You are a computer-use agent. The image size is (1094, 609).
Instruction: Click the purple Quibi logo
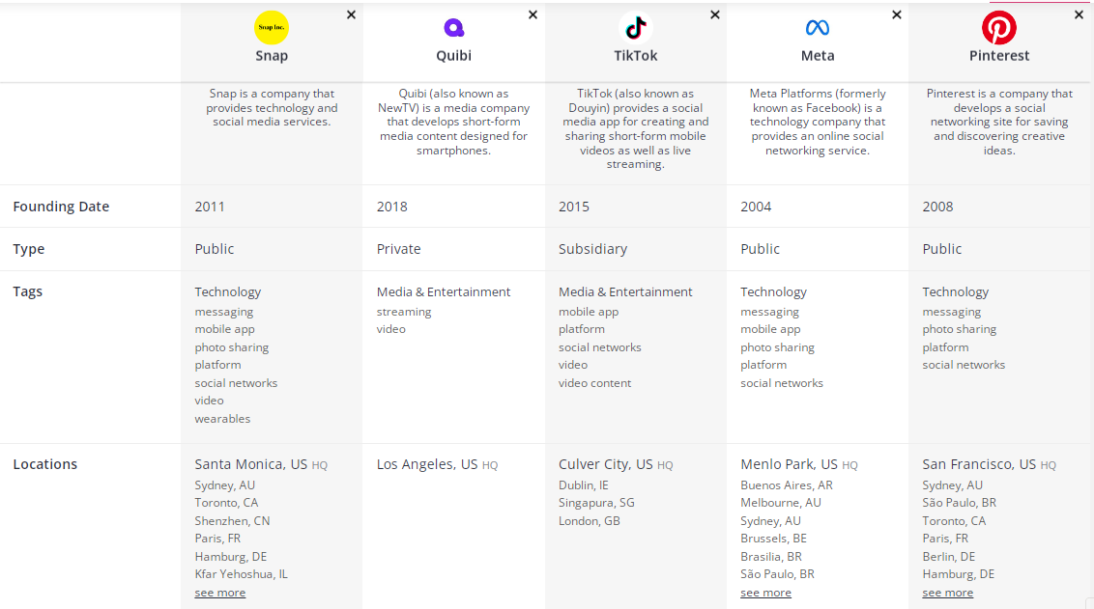tap(453, 27)
